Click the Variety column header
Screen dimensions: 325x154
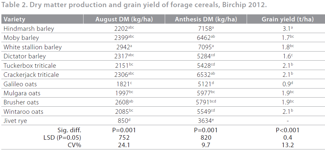tap(15, 19)
